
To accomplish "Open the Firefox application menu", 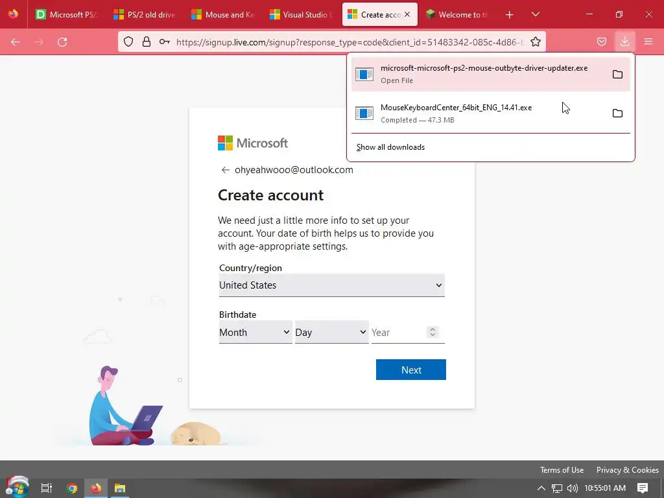I will 648,41.
